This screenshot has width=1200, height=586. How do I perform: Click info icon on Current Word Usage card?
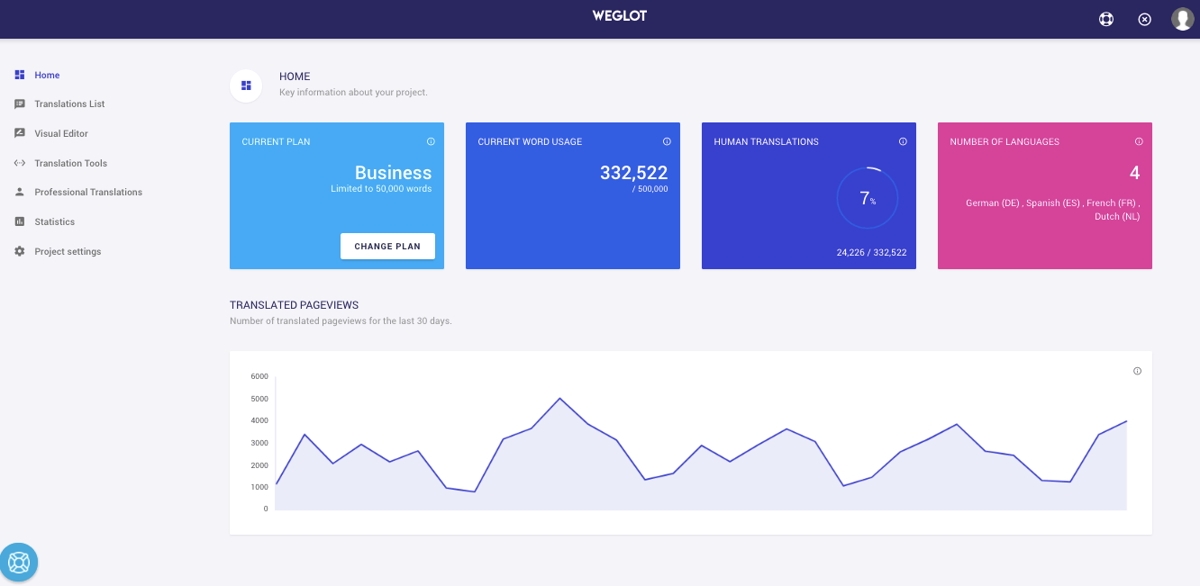coord(667,141)
